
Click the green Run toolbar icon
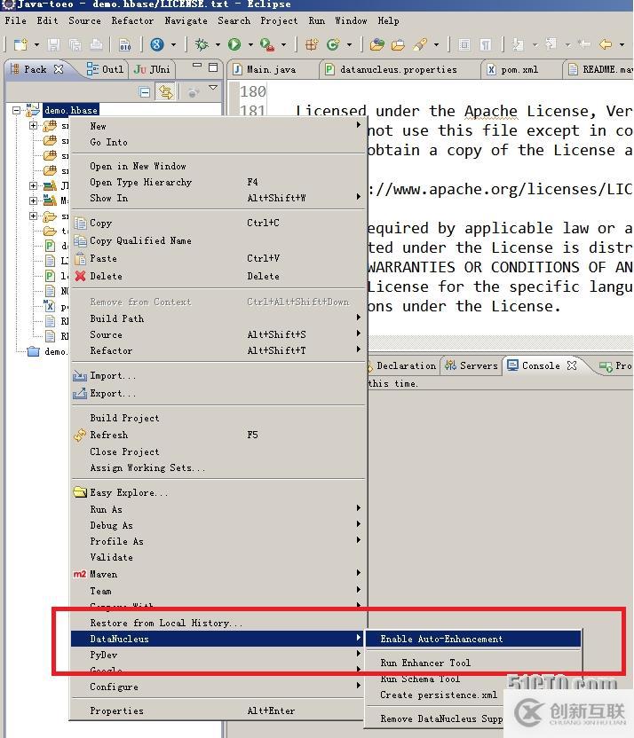click(x=234, y=44)
